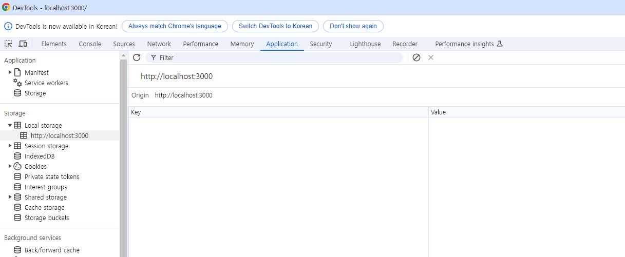The width and height of the screenshot is (625, 257).
Task: Click the Shared storage database icon
Action: [x=17, y=197]
